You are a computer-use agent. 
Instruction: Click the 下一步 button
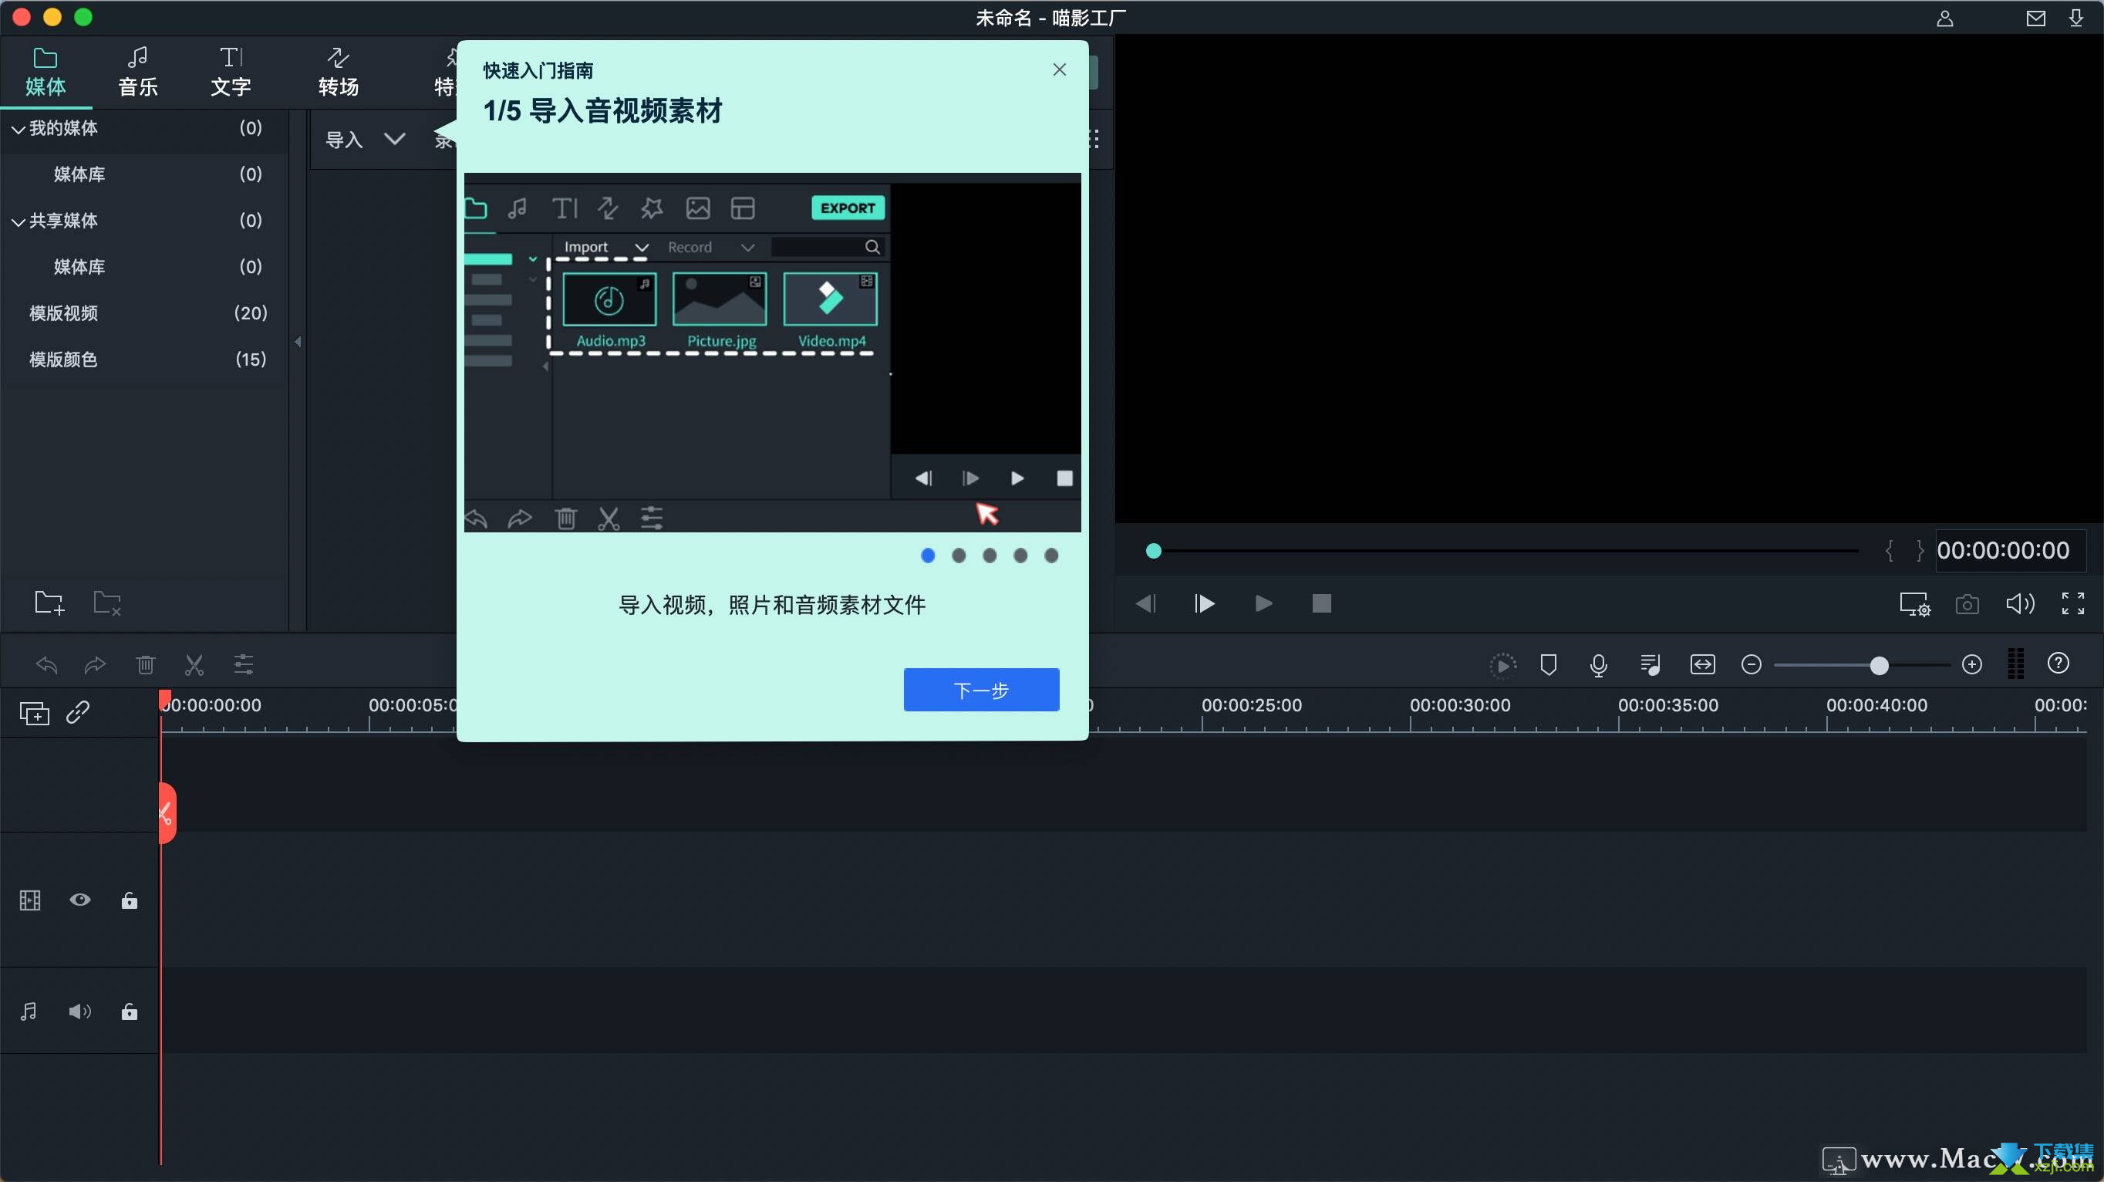click(981, 690)
